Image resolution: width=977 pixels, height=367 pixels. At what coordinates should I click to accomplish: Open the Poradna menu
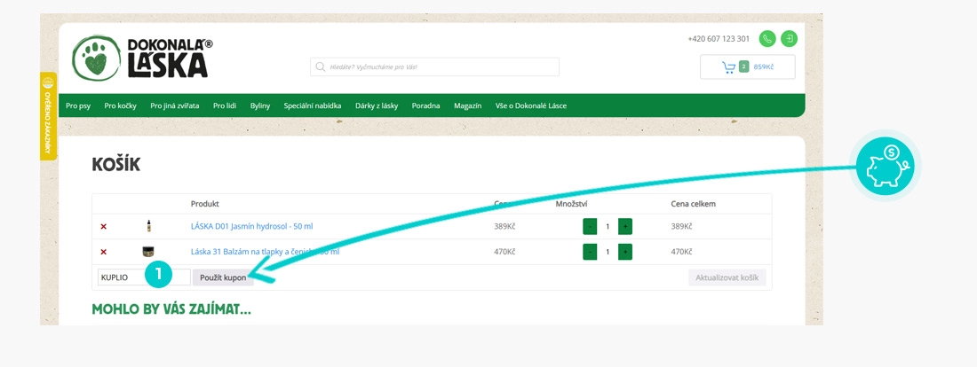pyautogui.click(x=425, y=105)
